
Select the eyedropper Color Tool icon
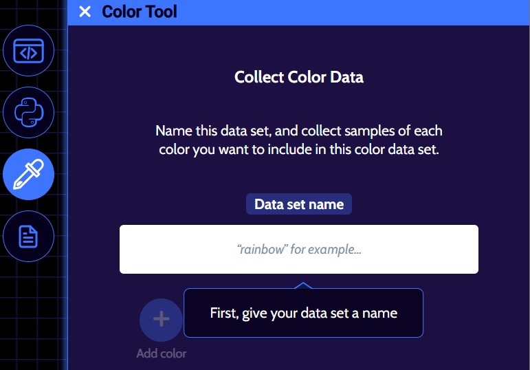tap(28, 175)
